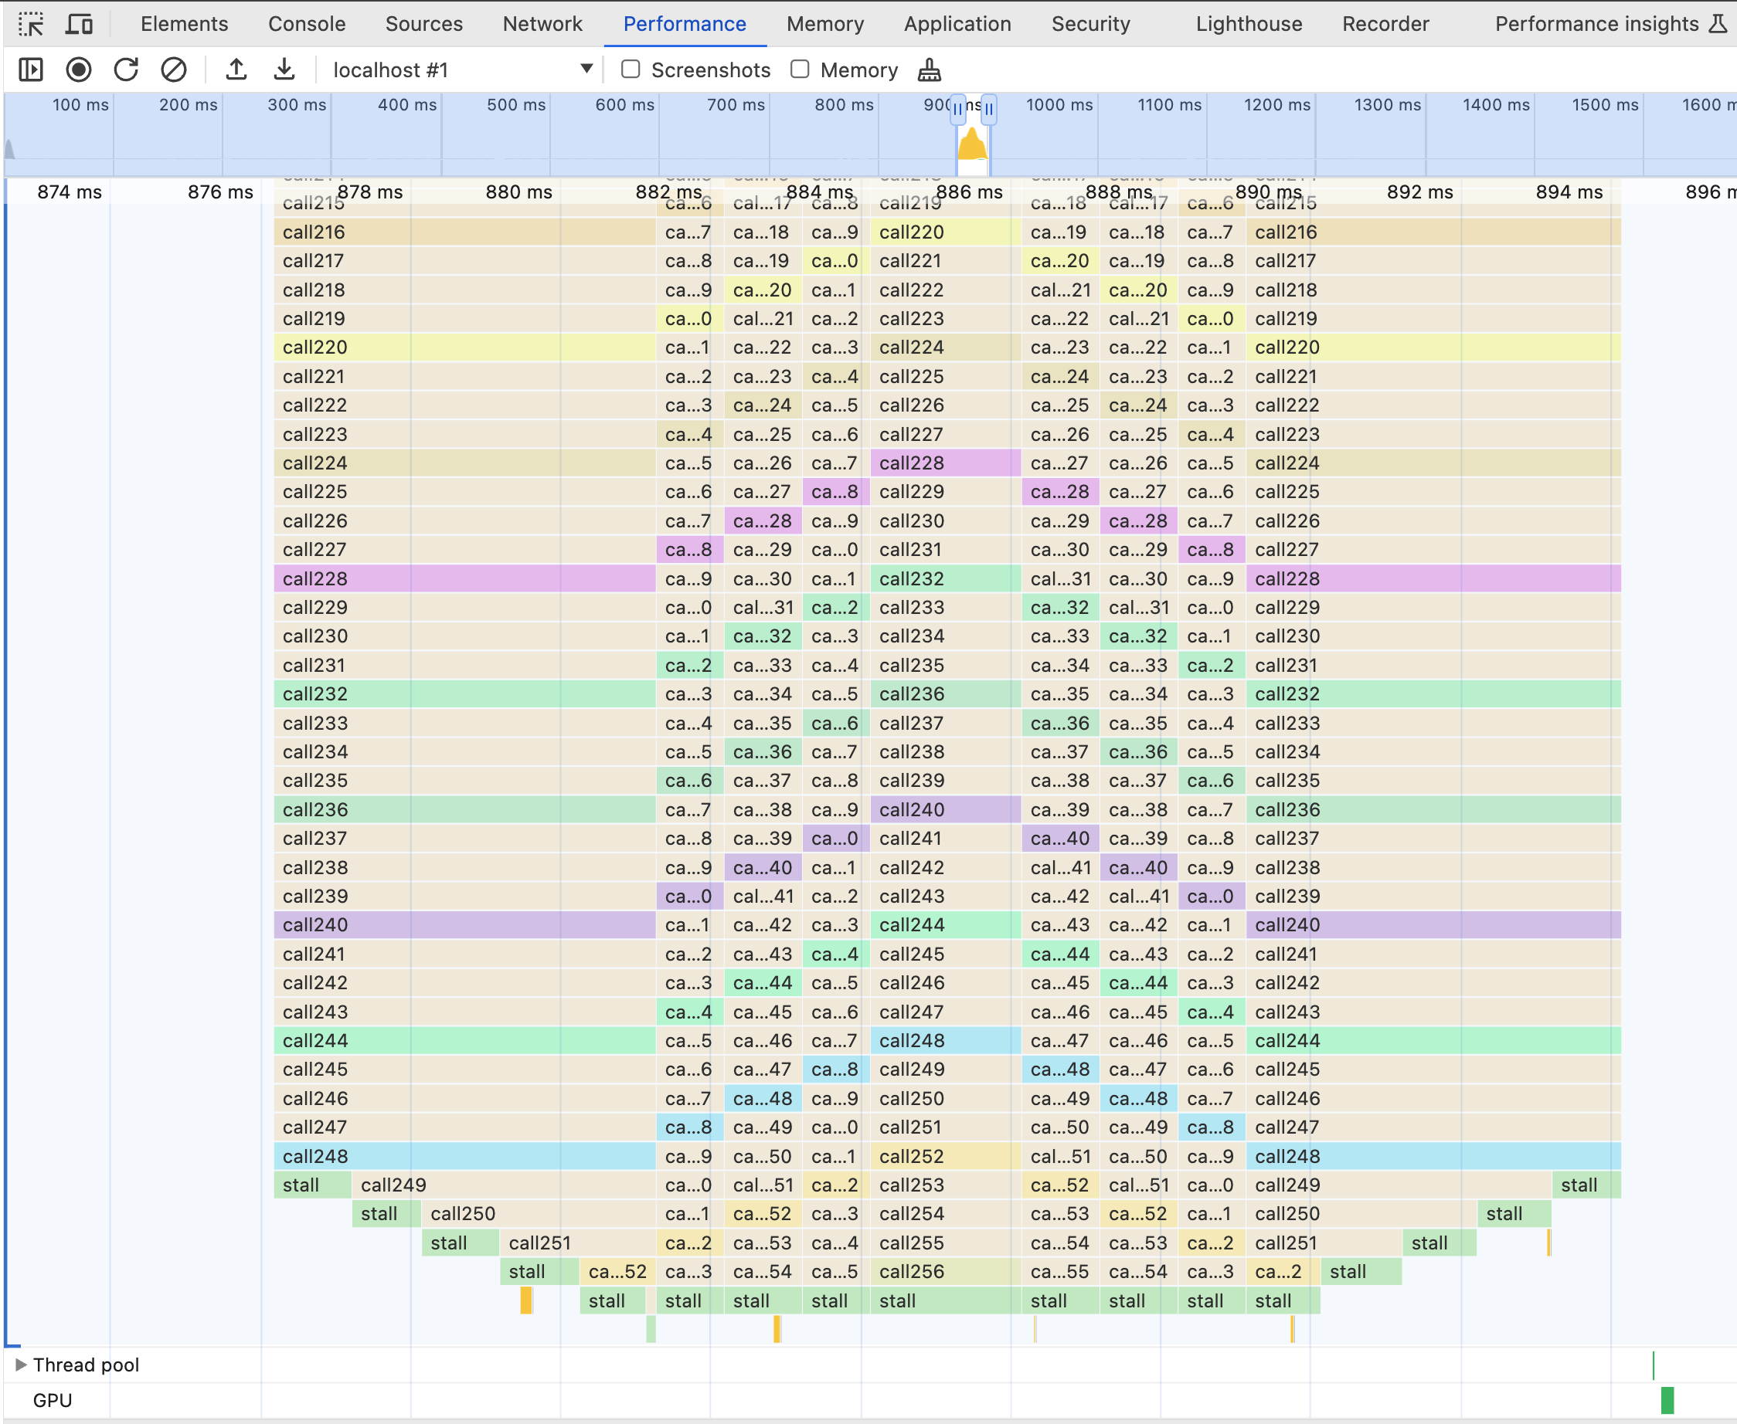Open the Elements tab
This screenshot has width=1737, height=1424.
[x=185, y=24]
